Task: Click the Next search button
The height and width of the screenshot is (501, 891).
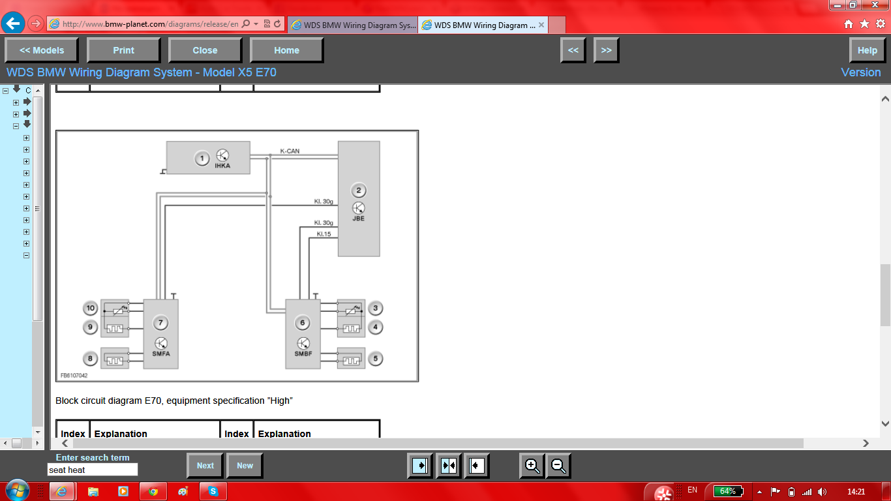Action: (x=205, y=466)
